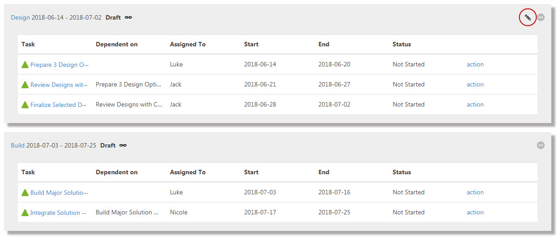558x238 pixels.
Task: Click green triangle icon of Finalize Selected task
Action: tap(25, 105)
